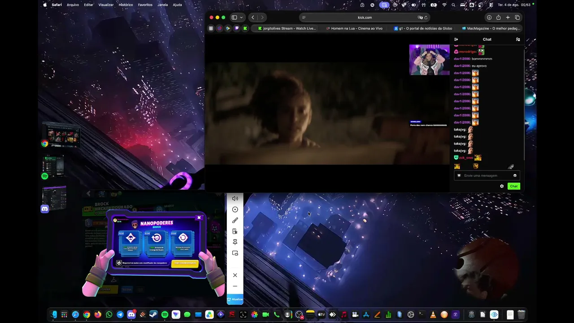The width and height of the screenshot is (574, 323).
Task: Open the Apple menu
Action: (x=45, y=5)
